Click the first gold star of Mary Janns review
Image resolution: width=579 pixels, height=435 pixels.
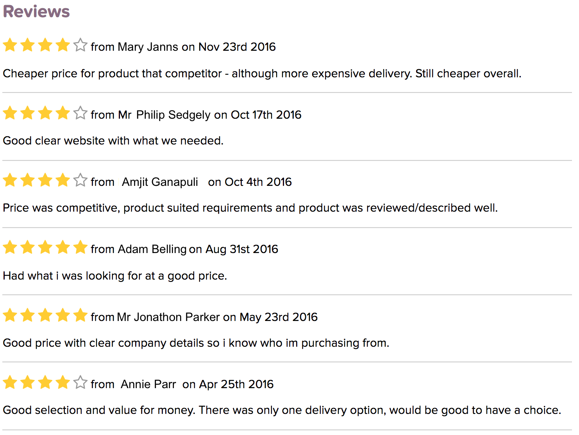pos(10,45)
